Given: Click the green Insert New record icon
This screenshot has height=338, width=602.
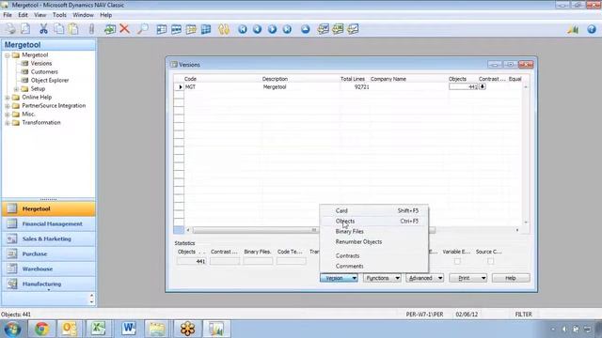Looking at the screenshot, I should 110,29.
